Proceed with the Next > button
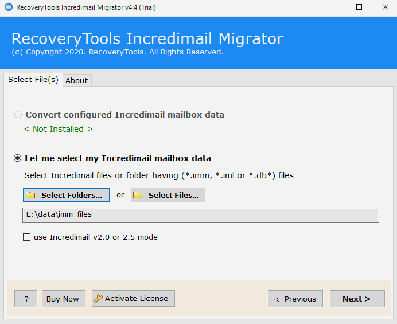This screenshot has width=397, height=324. (356, 299)
